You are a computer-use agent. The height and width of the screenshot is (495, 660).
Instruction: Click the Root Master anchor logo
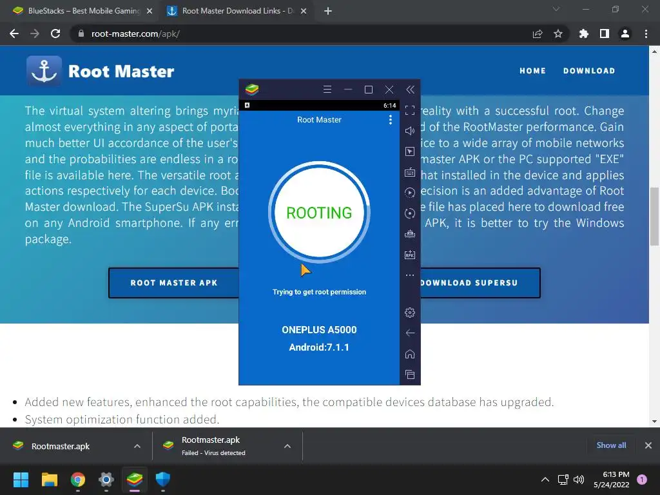44,71
